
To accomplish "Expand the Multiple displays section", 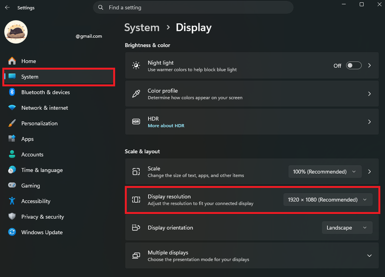I will coord(369,256).
